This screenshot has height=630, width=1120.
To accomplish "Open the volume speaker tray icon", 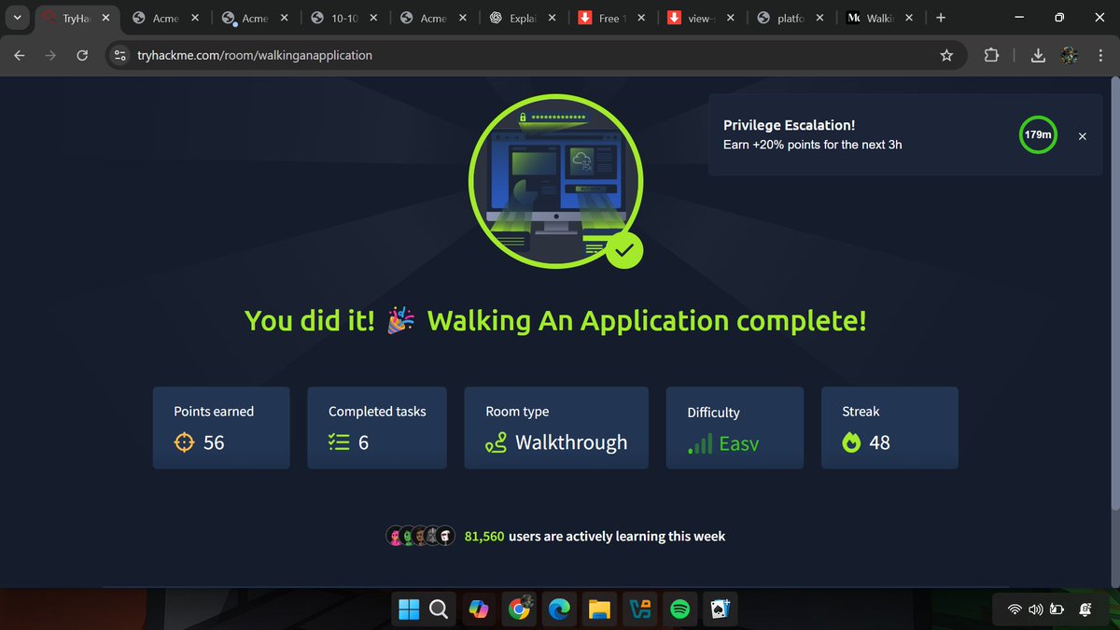I will (x=1035, y=610).
